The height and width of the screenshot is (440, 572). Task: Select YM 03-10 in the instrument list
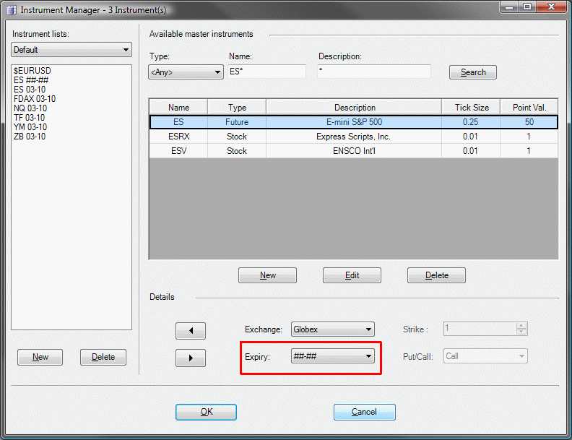tap(30, 127)
